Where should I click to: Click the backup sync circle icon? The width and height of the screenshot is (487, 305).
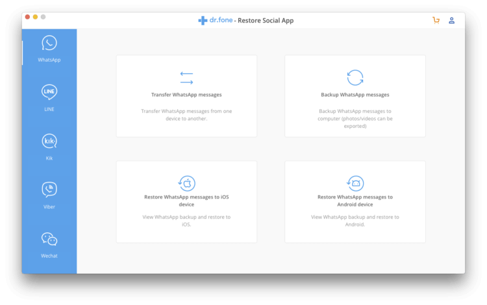pyautogui.click(x=355, y=78)
